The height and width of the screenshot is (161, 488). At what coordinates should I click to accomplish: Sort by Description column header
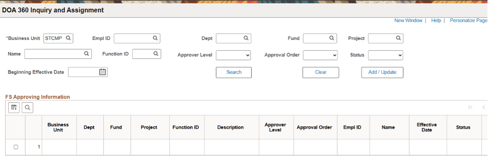tap(230, 127)
